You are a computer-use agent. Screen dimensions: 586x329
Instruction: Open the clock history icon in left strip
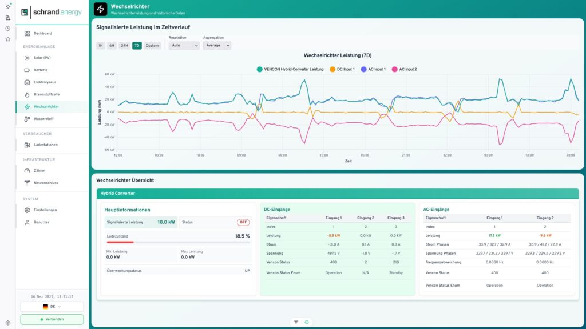8,28
